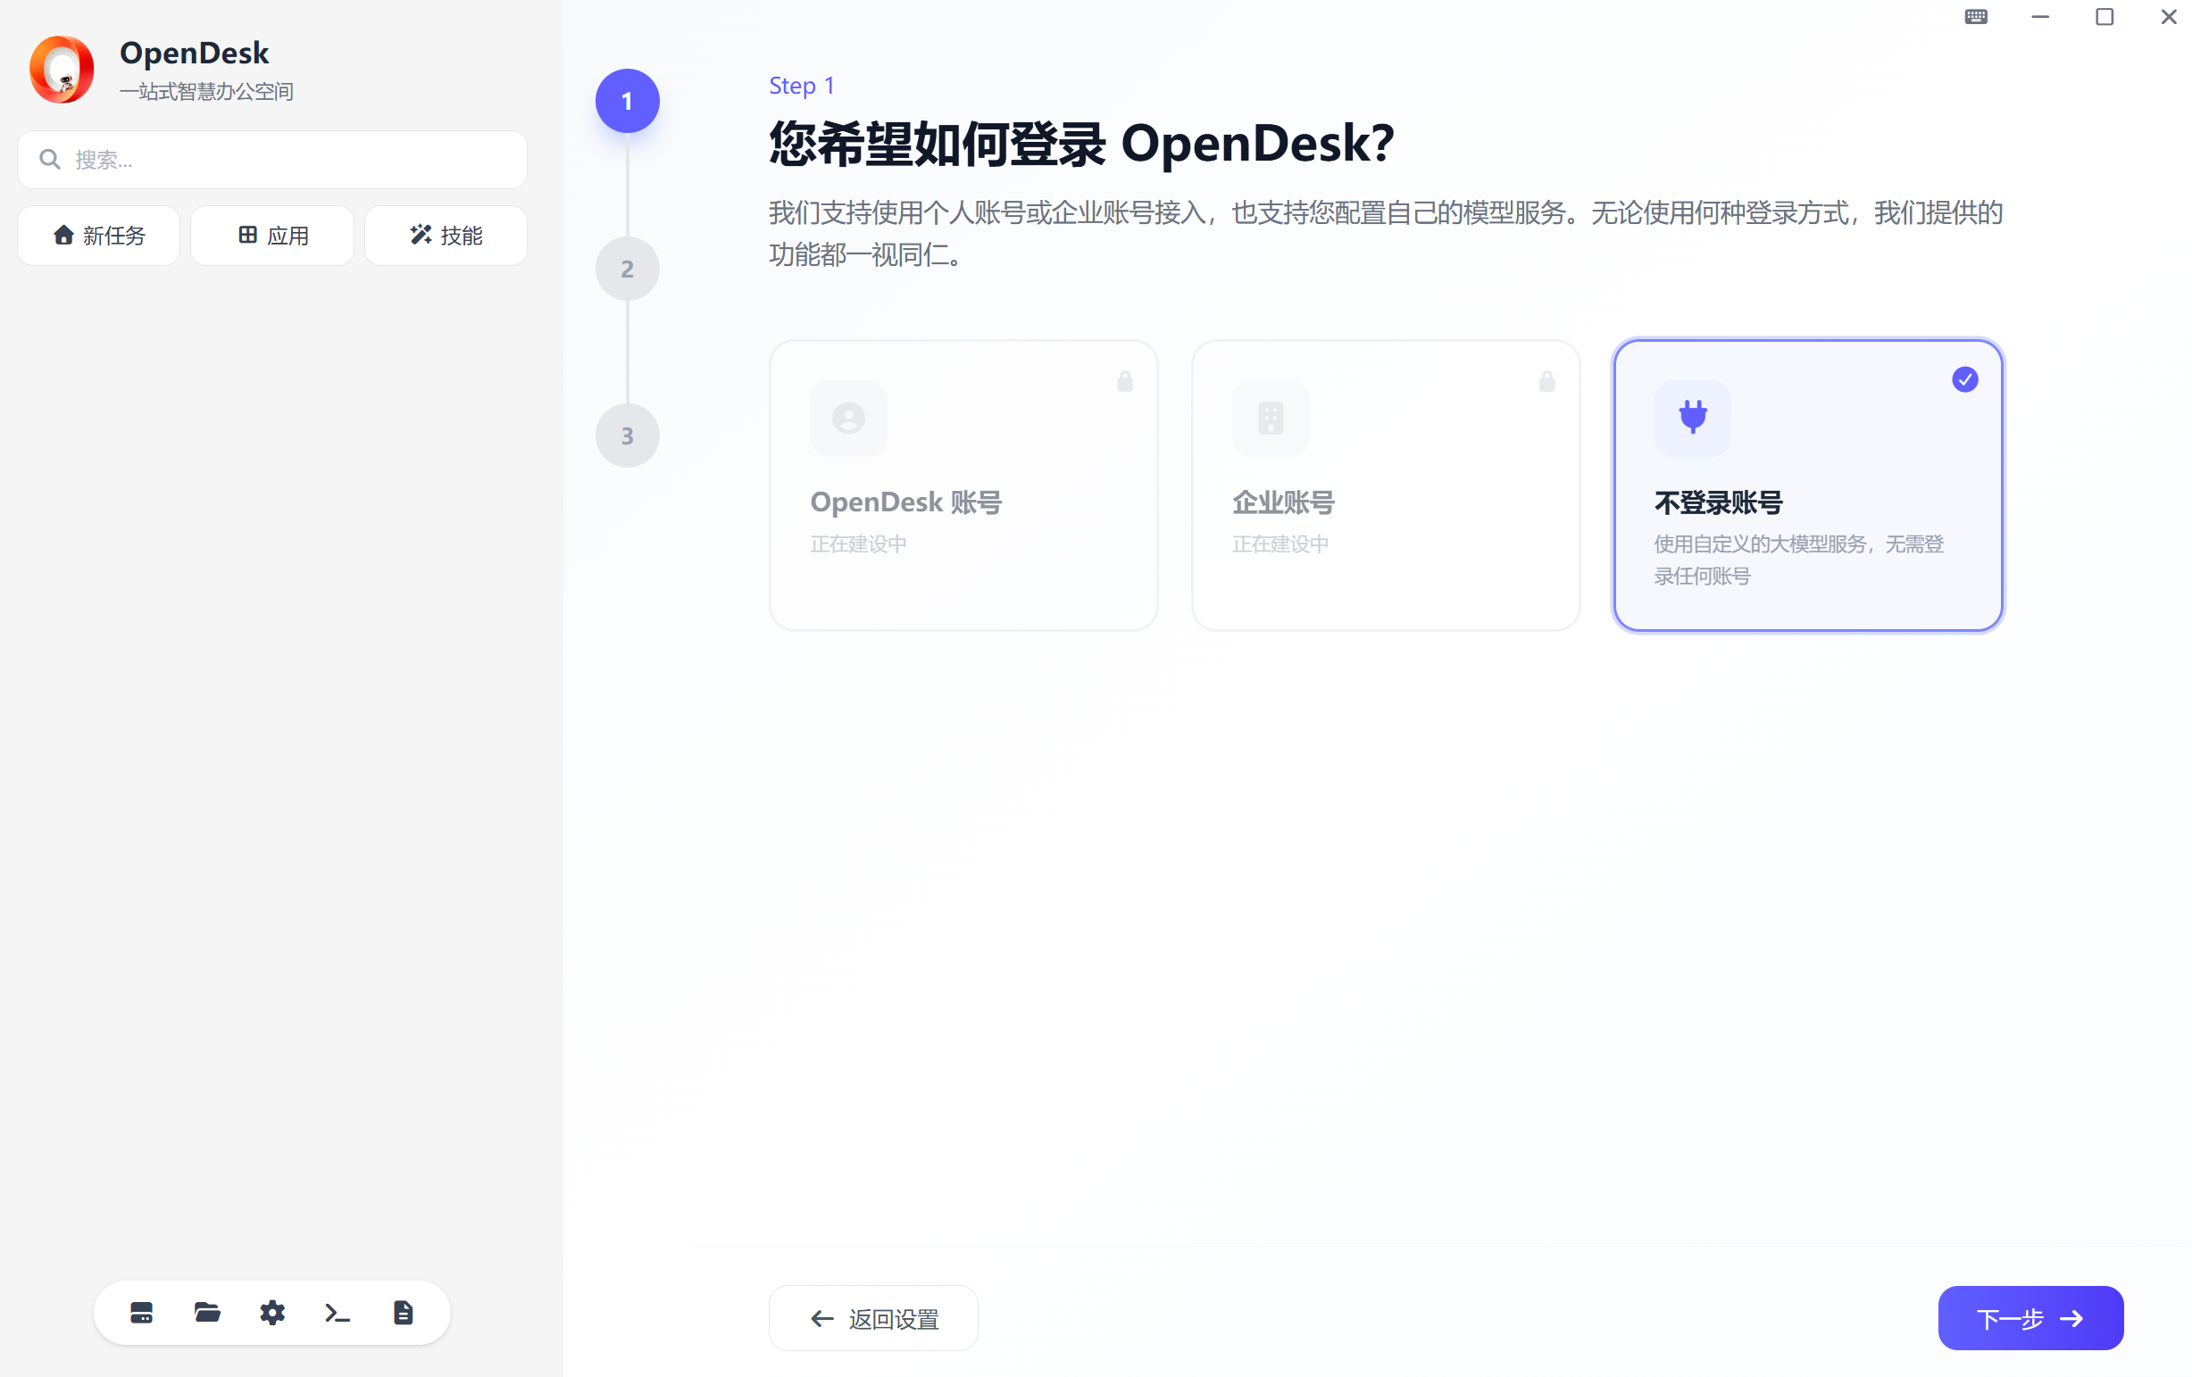
Task: Switch to the 应用 tab
Action: click(x=272, y=236)
